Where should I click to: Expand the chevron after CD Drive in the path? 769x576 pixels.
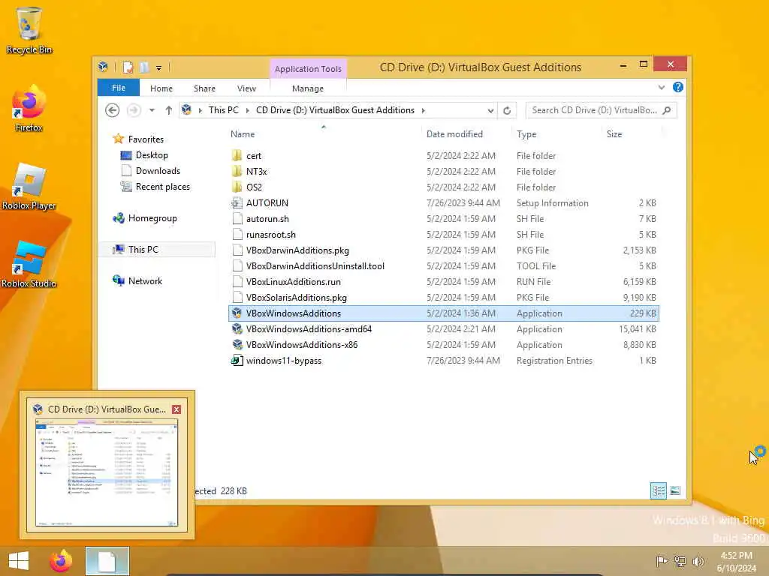(424, 111)
